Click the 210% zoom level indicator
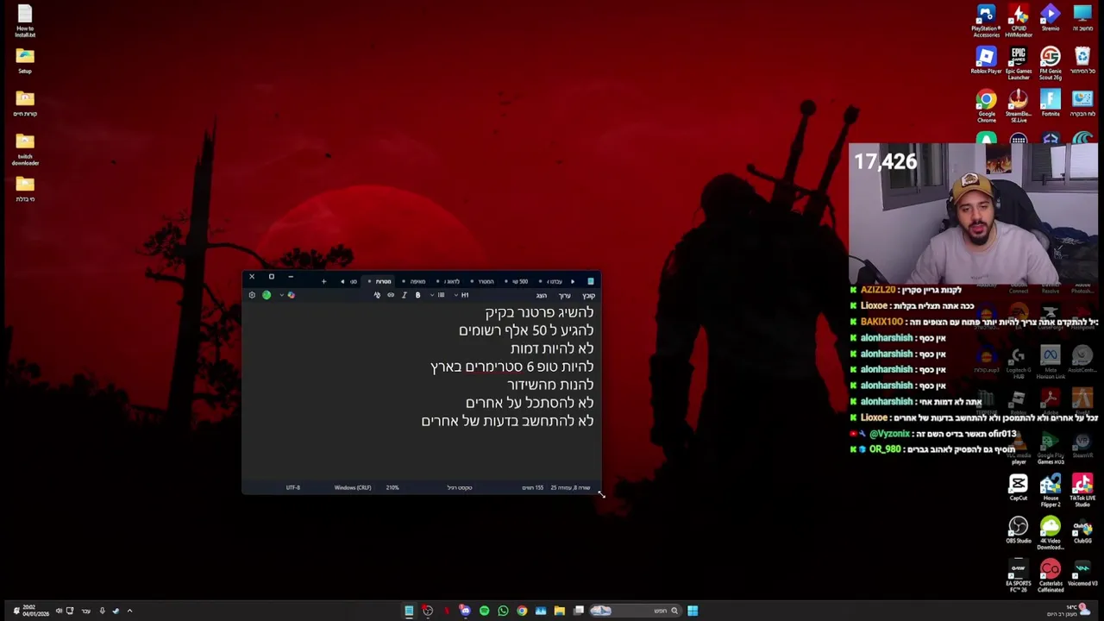1104x621 pixels. [392, 487]
